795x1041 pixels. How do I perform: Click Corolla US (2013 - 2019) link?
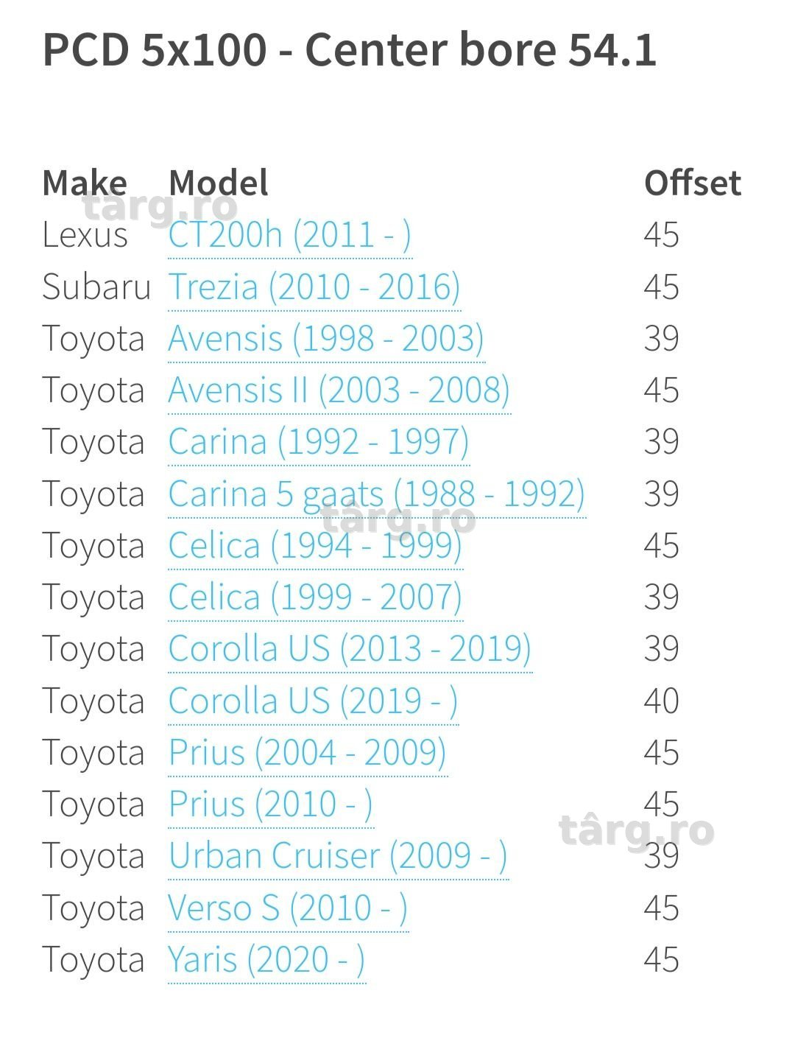coord(350,649)
